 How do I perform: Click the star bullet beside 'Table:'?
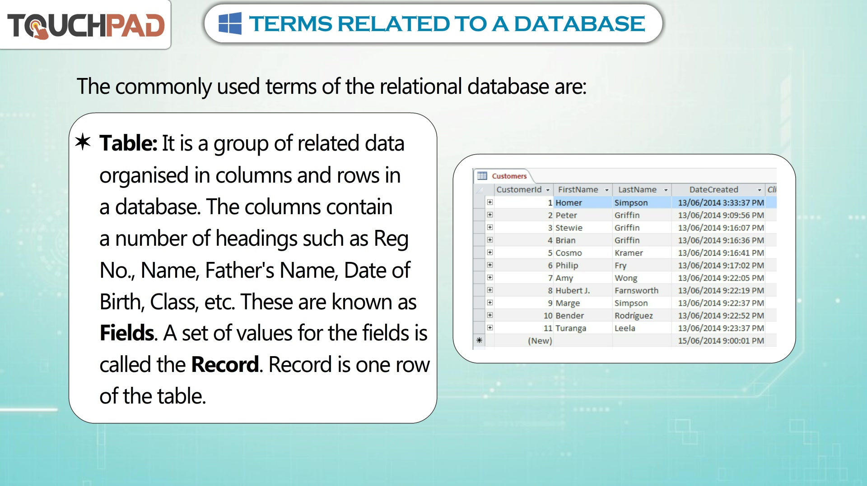coord(83,142)
